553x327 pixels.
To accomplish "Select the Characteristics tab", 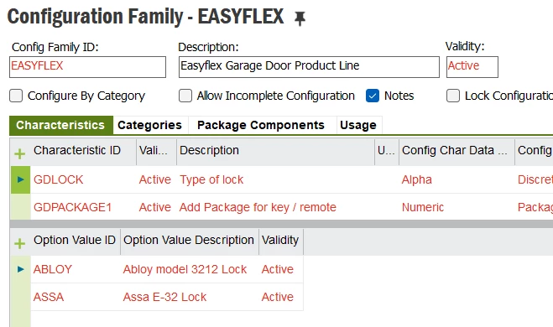I will [60, 125].
